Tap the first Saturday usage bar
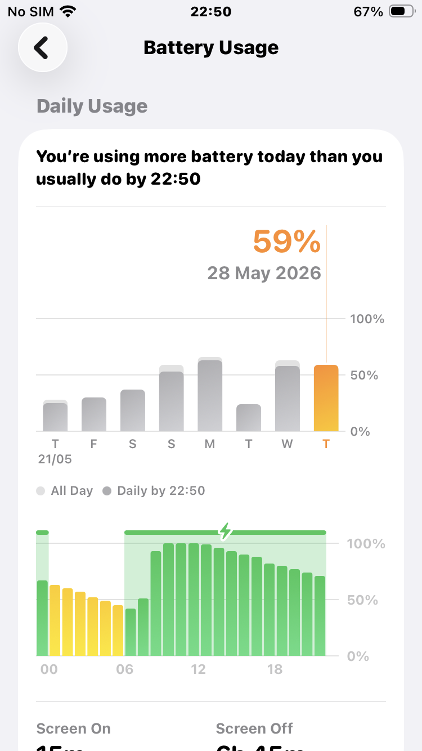This screenshot has height=751, width=422. (133, 410)
